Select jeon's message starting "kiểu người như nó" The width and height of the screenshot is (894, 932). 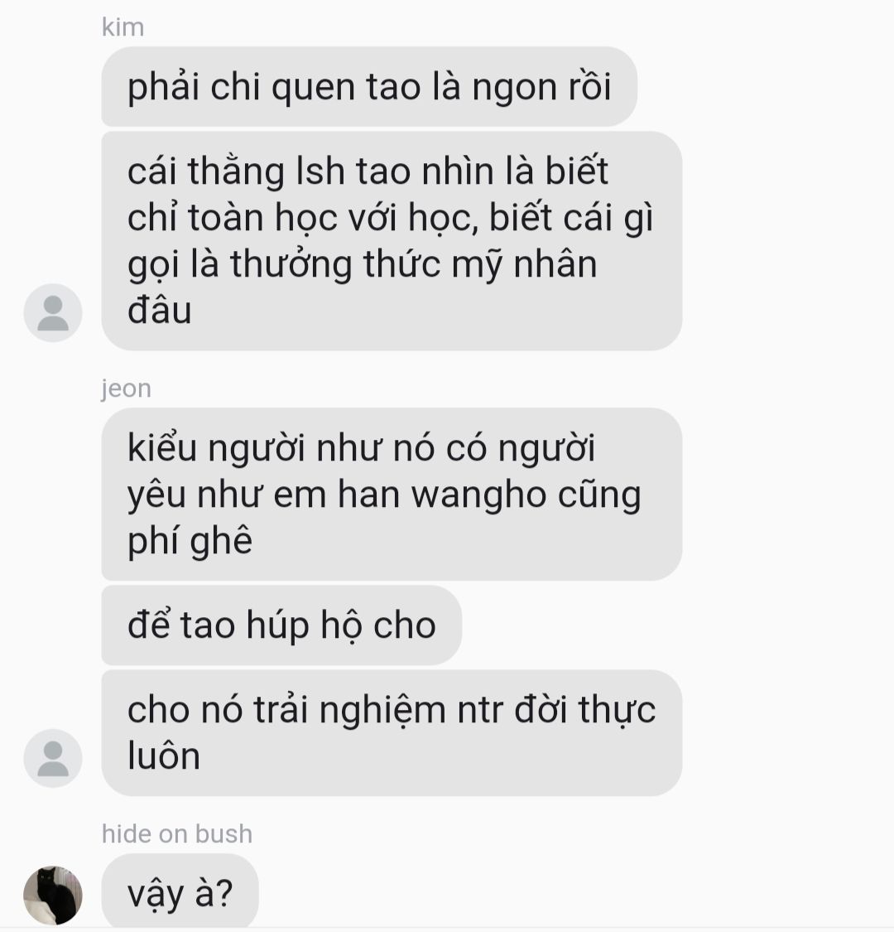392,494
